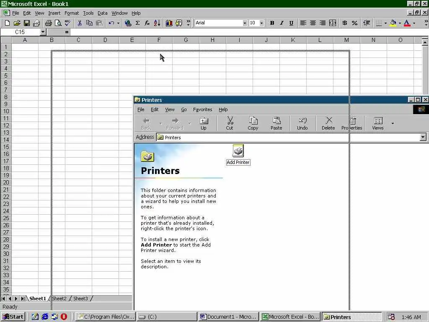Expand the Printers Address bar dropdown
This screenshot has height=322, width=429.
423,137
